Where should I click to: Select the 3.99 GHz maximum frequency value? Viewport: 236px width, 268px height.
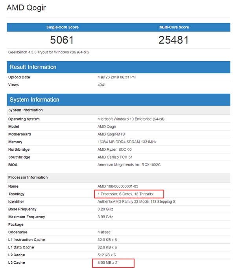pos(105,217)
